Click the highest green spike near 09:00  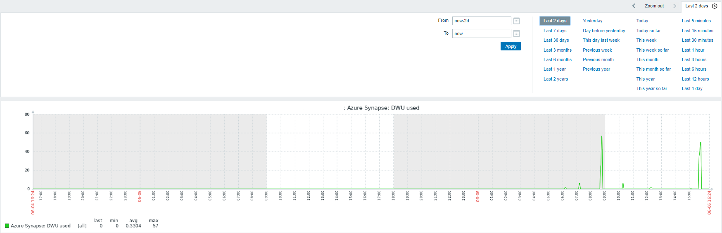click(602, 137)
